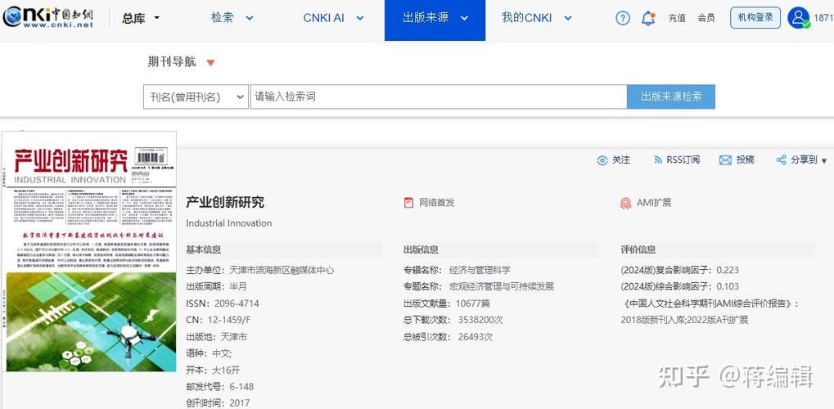This screenshot has height=409, width=834.
Task: Open the 会员 link
Action: [x=706, y=19]
